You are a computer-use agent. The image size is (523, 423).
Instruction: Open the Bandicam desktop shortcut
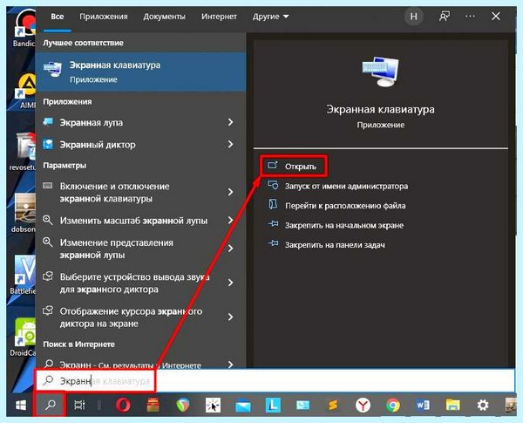coord(24,29)
